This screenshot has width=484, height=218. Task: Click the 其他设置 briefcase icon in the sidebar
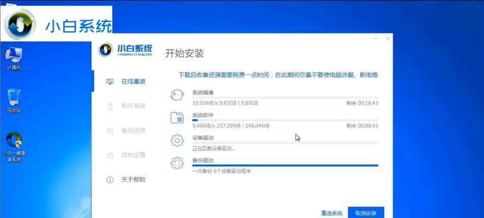click(x=110, y=155)
